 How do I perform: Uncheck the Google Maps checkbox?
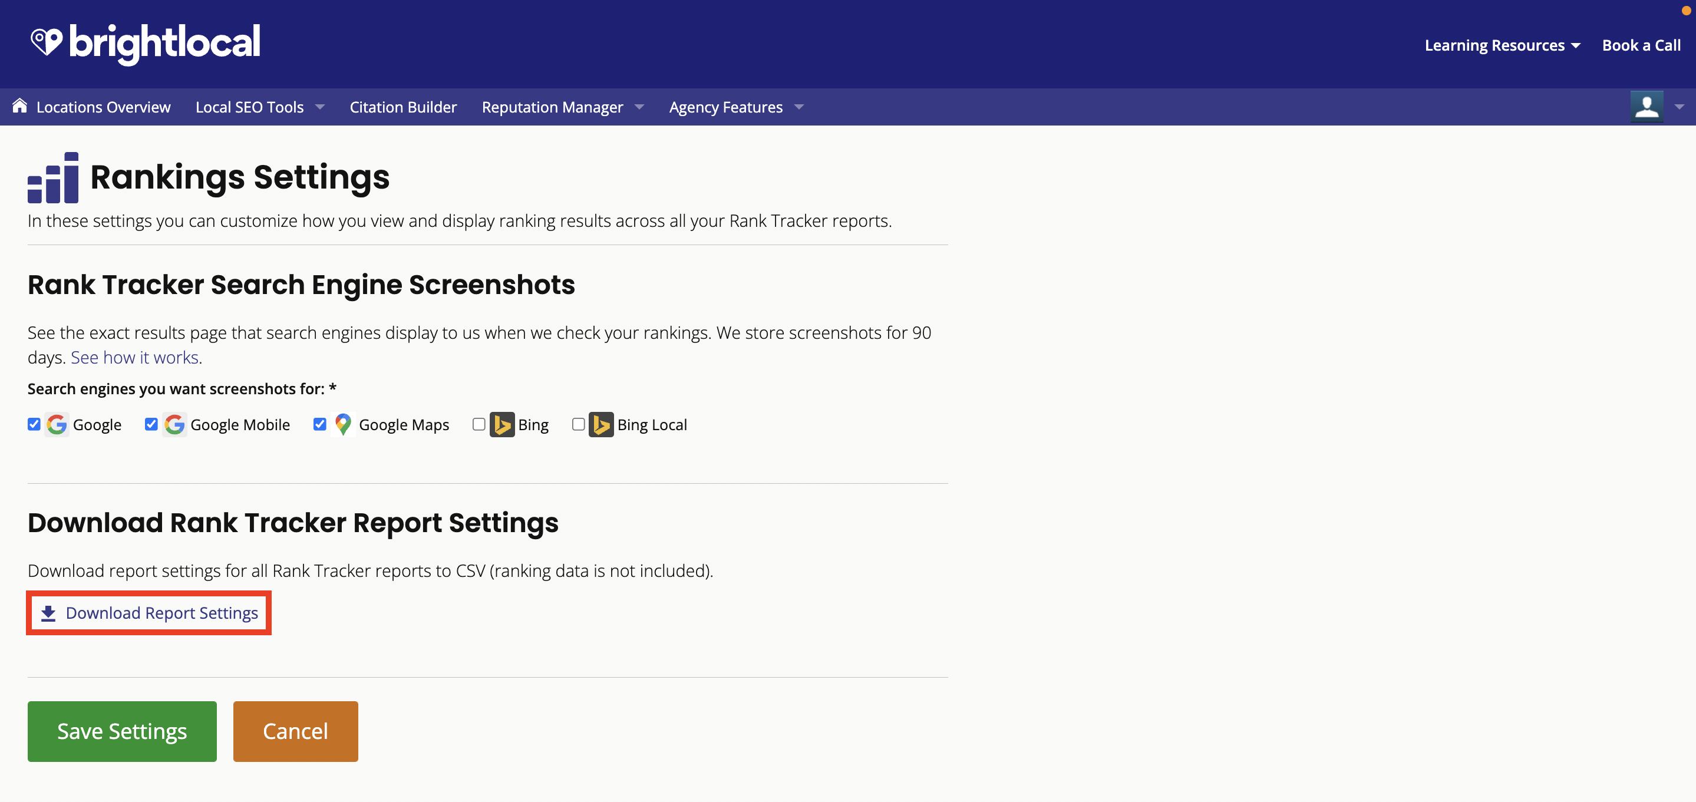320,424
